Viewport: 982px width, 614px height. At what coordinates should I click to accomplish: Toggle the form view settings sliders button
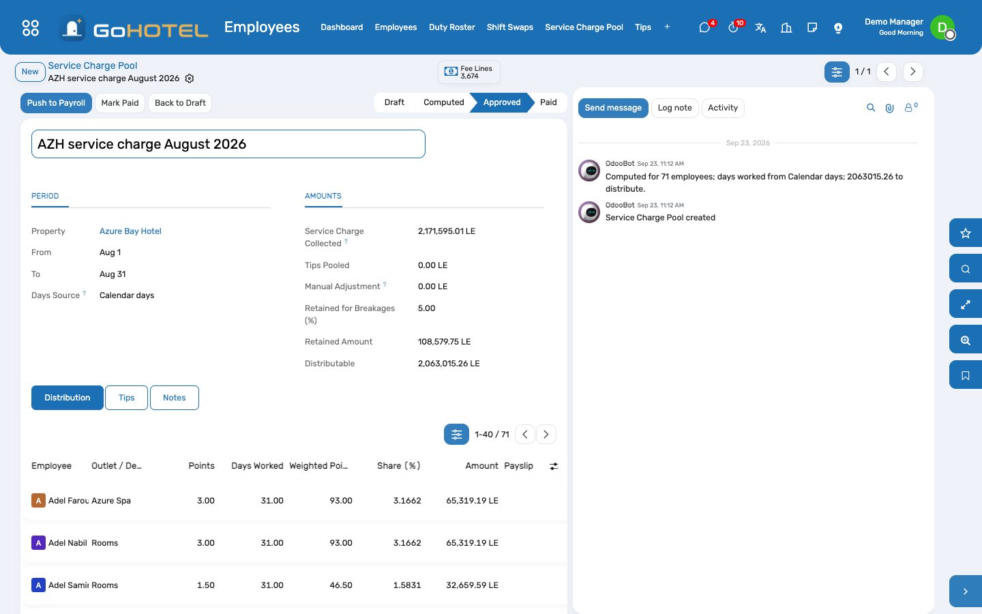[837, 72]
